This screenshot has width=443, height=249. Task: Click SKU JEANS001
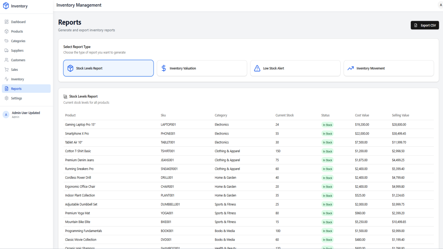pos(168,160)
